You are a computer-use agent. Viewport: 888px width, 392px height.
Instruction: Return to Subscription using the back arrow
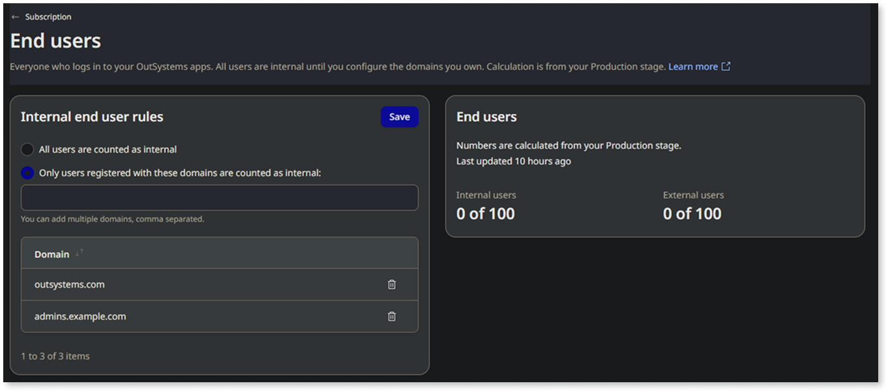coord(16,17)
